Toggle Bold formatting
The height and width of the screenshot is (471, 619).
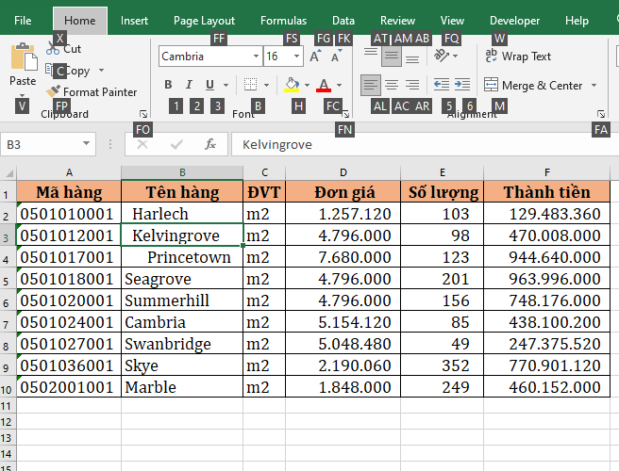[169, 85]
